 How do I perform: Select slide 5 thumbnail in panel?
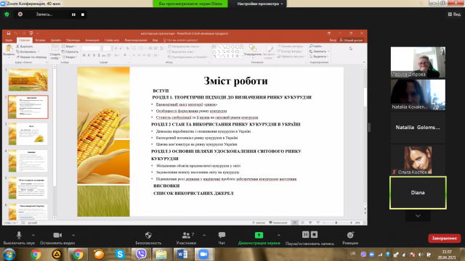(x=28, y=188)
